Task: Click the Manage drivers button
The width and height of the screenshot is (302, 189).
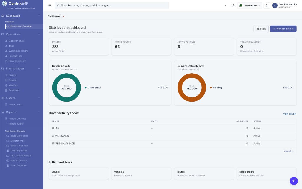Action: tap(283, 29)
